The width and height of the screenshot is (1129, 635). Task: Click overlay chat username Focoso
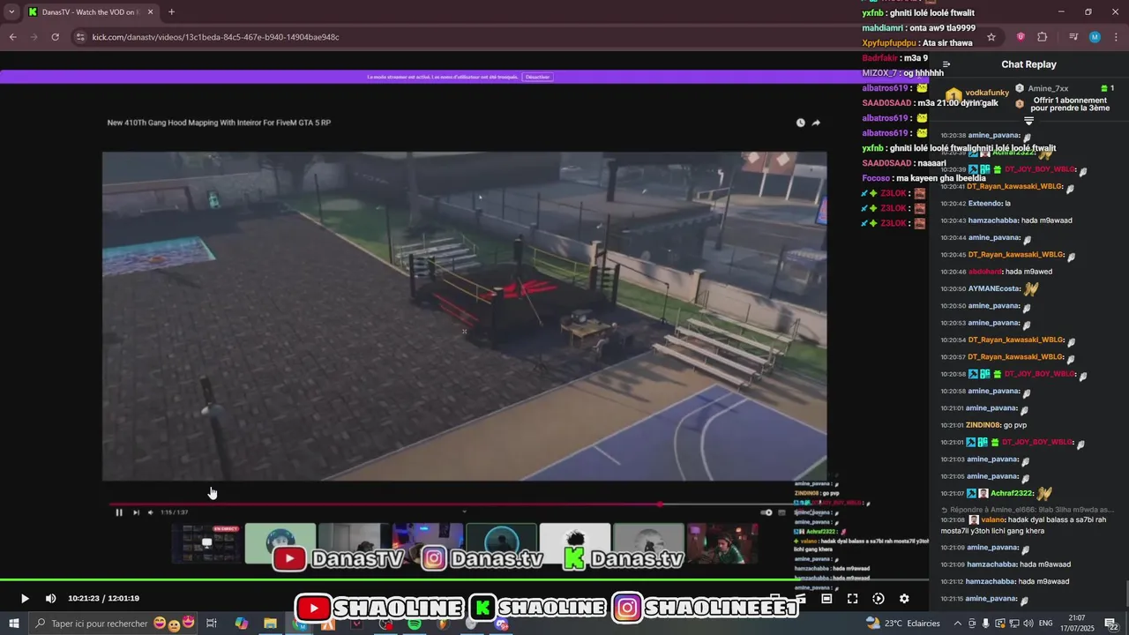click(x=875, y=178)
